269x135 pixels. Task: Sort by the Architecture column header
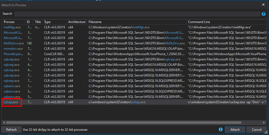pos(77,22)
